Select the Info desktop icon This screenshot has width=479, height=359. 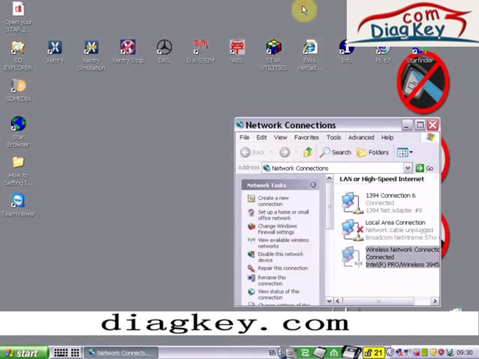346,52
